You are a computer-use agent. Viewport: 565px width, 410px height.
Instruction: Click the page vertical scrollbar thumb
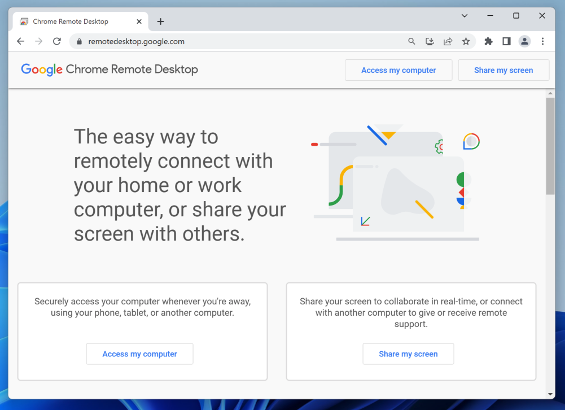coord(550,146)
